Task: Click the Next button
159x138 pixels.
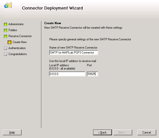Action: [x=123, y=132]
